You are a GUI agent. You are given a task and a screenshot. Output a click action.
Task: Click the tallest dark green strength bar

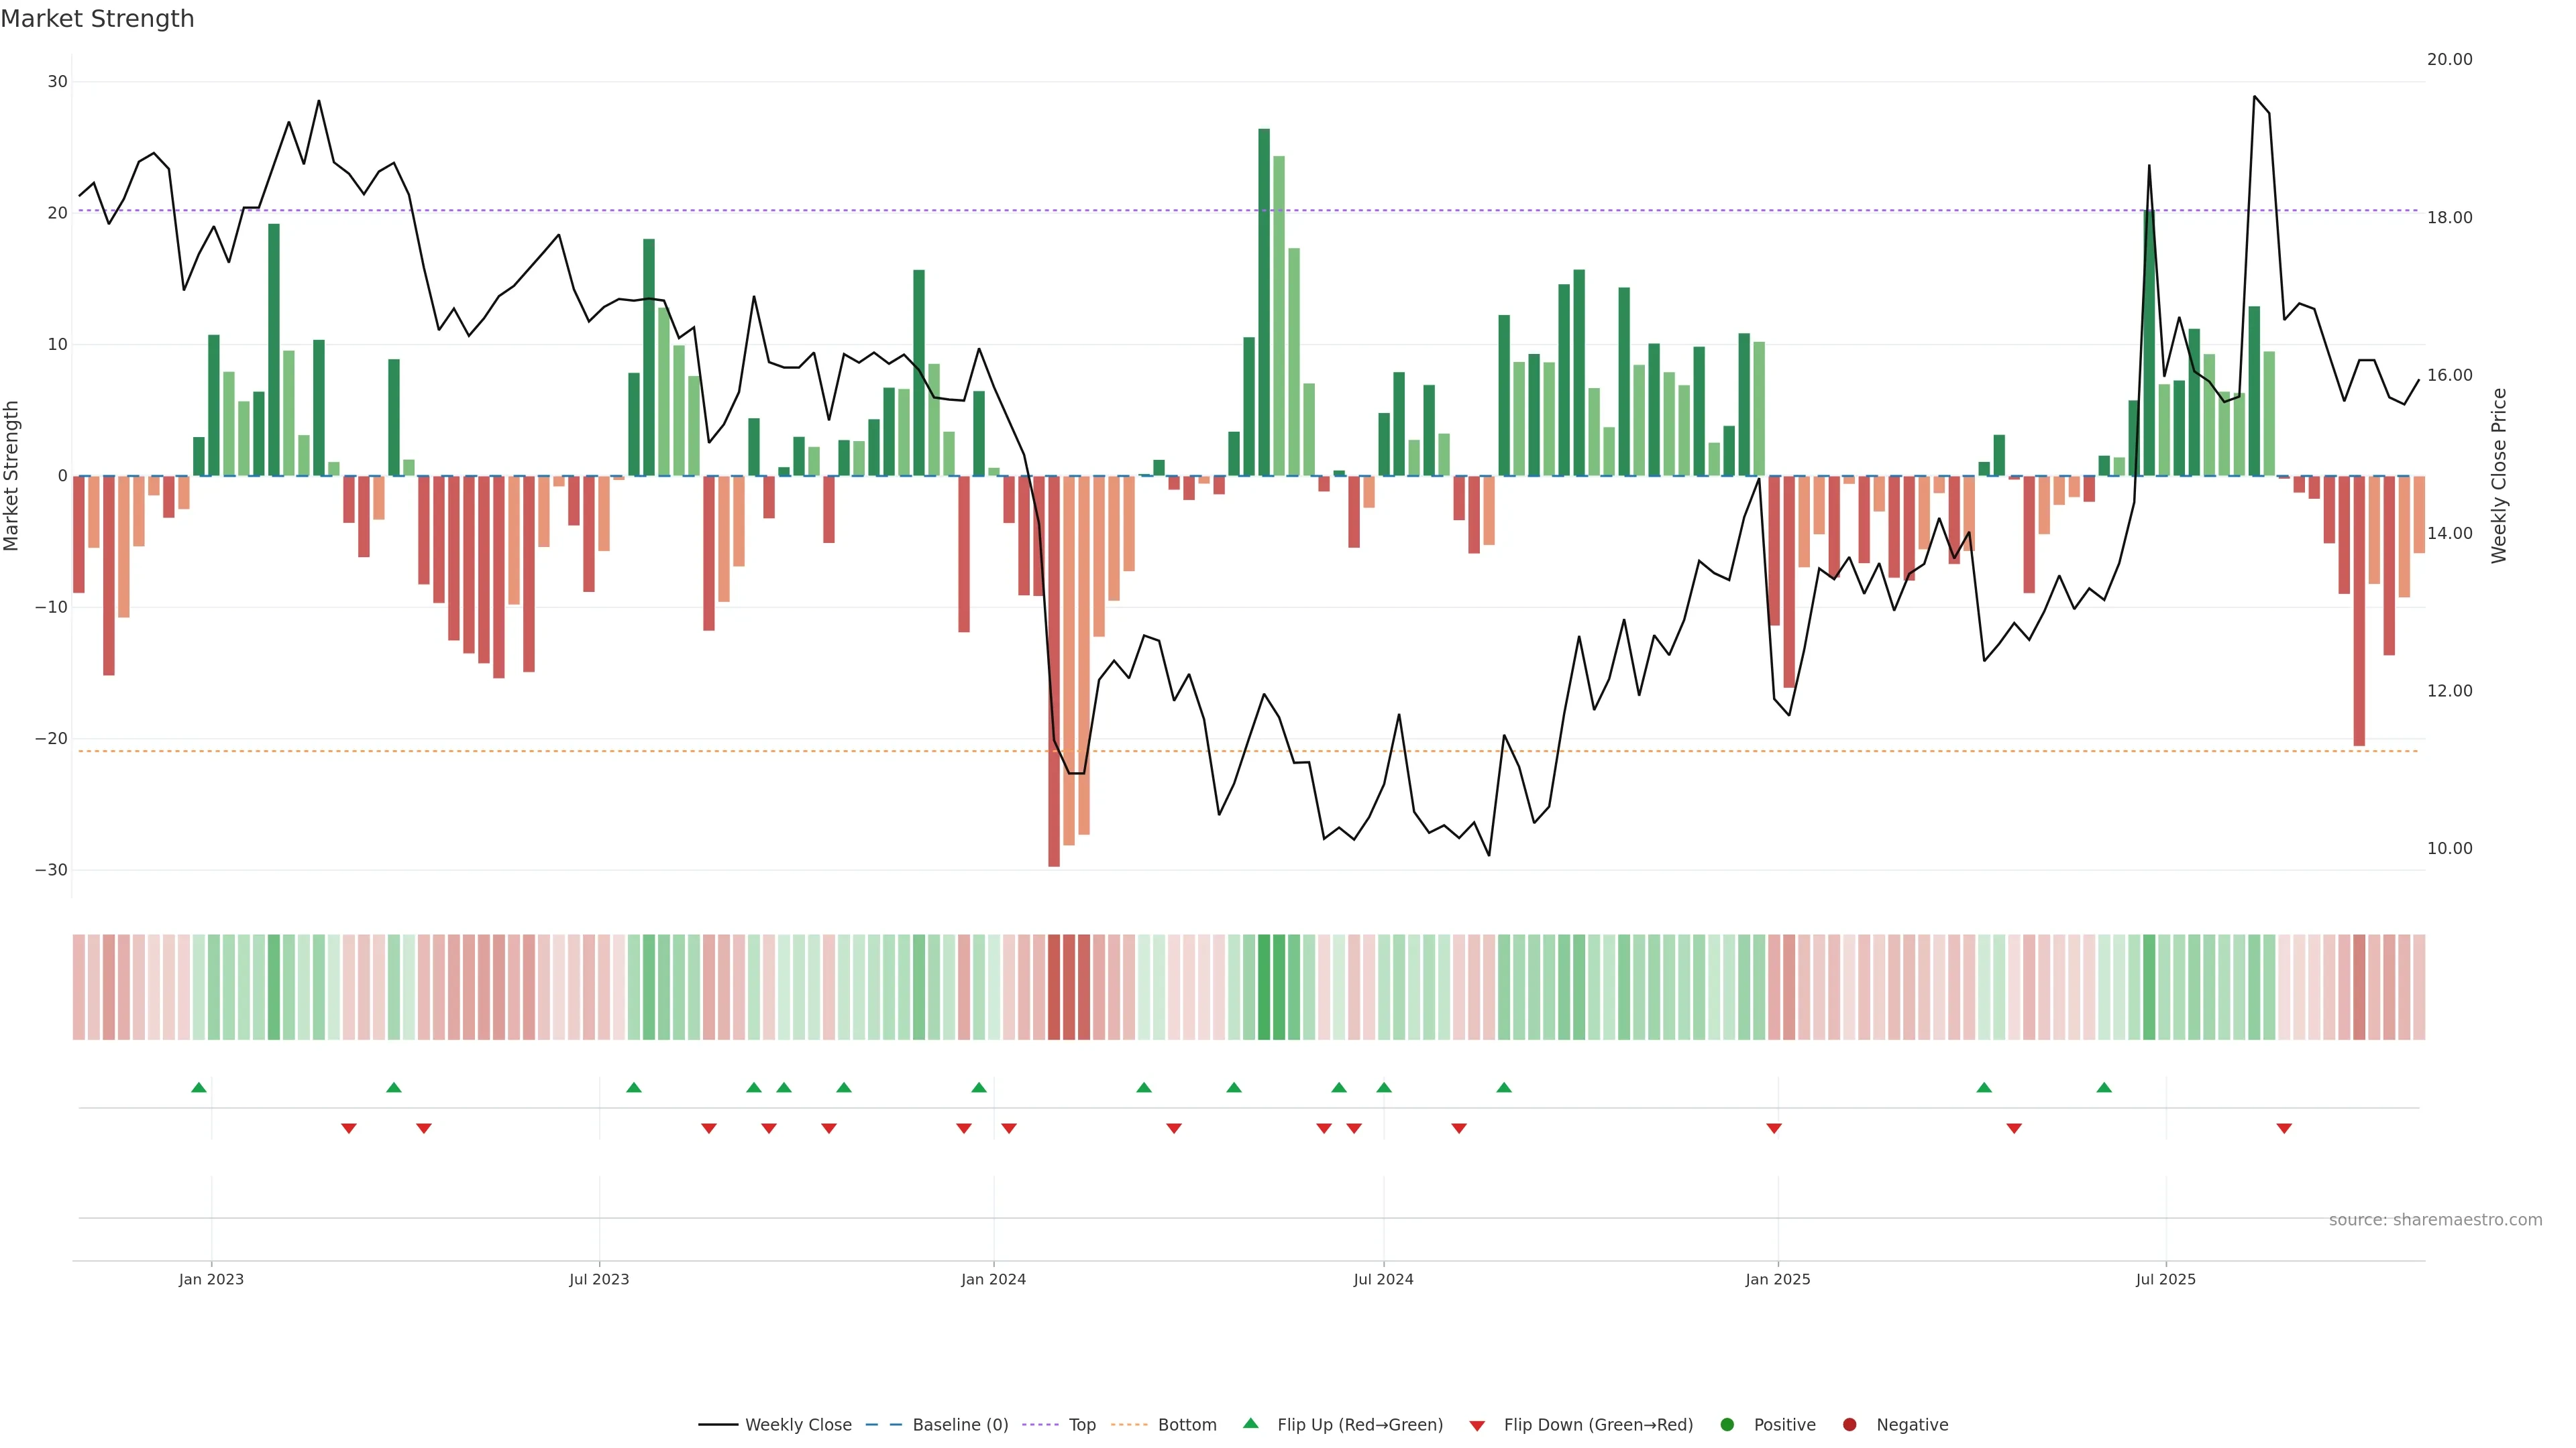pyautogui.click(x=1264, y=300)
